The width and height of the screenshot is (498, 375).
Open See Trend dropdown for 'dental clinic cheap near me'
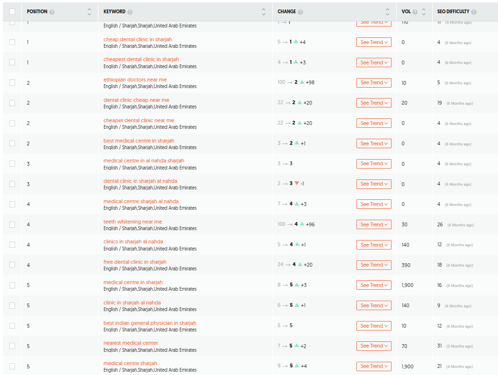(x=374, y=103)
